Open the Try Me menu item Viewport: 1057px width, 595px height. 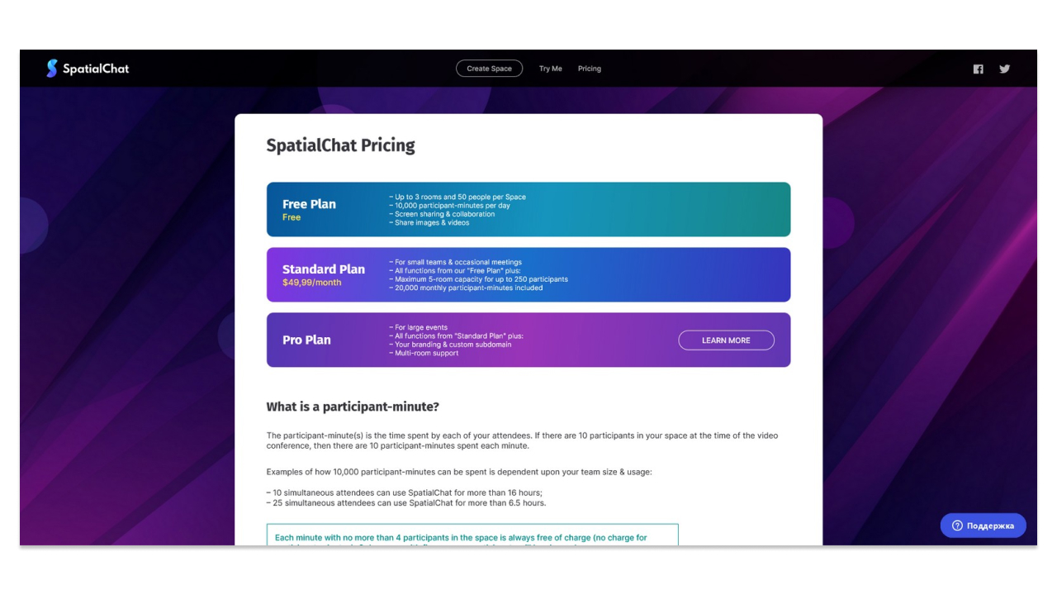[550, 69]
